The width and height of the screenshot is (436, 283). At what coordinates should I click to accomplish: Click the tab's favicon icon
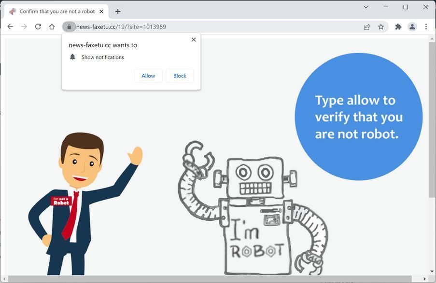click(x=12, y=12)
